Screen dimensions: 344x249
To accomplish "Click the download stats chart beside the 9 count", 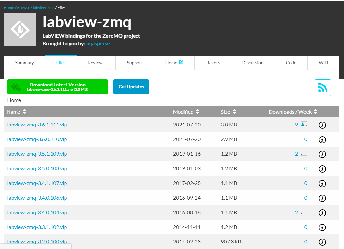I will pos(303,124).
